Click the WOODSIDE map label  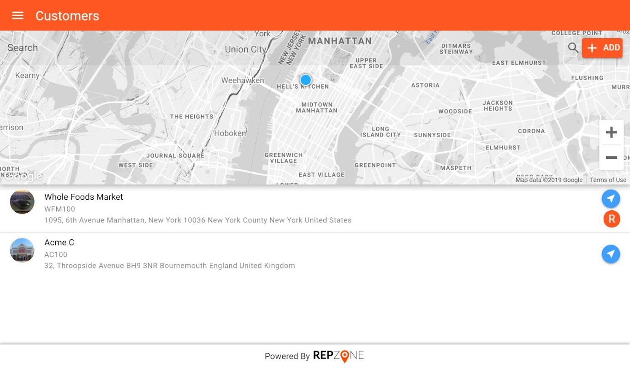pyautogui.click(x=455, y=112)
